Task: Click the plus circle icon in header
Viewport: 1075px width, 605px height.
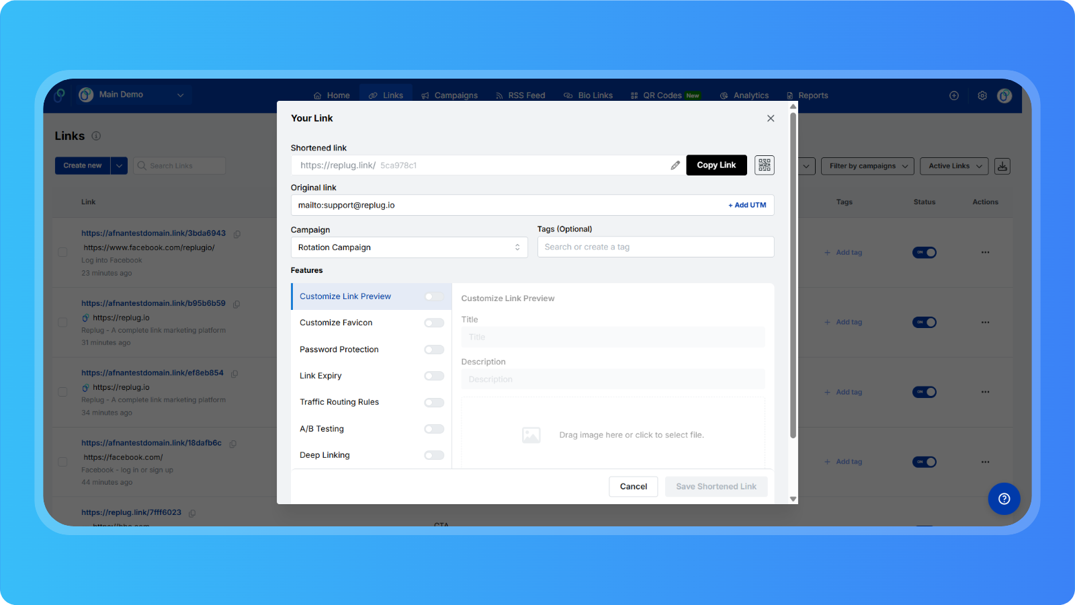Action: 953,95
